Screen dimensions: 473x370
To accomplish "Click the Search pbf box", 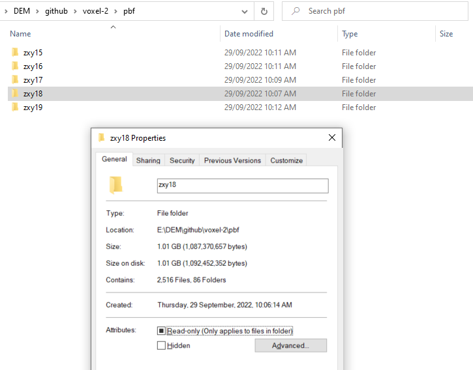I will [x=375, y=11].
